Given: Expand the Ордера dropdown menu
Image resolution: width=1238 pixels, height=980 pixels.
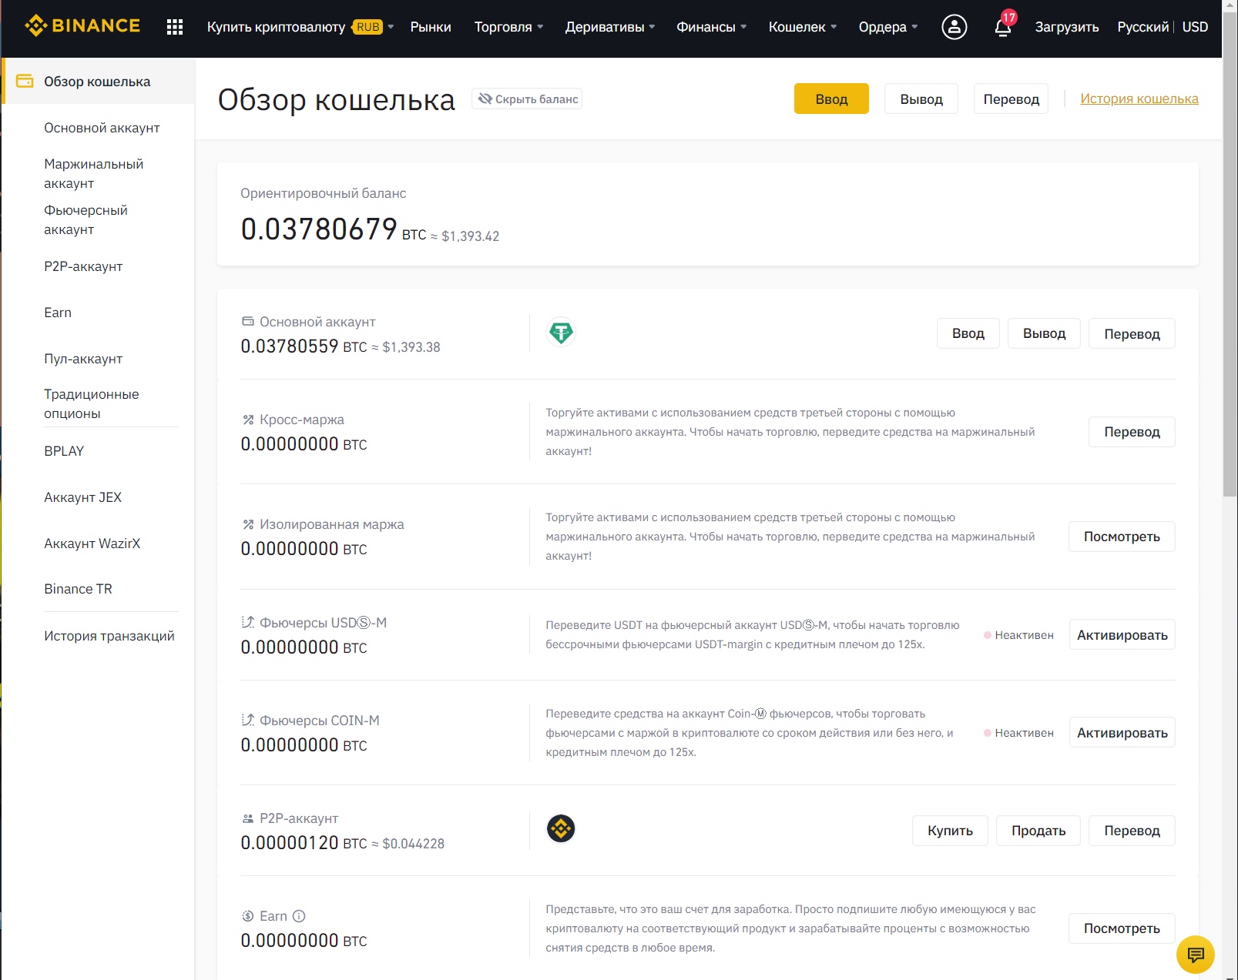Looking at the screenshot, I should click(888, 27).
